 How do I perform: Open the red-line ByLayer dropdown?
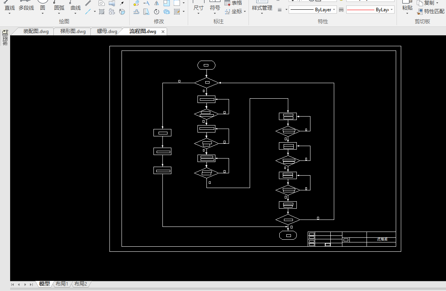392,10
